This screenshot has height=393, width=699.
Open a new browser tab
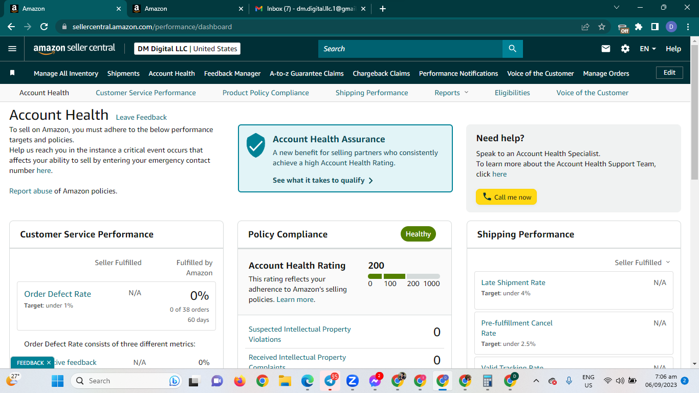pyautogui.click(x=383, y=9)
